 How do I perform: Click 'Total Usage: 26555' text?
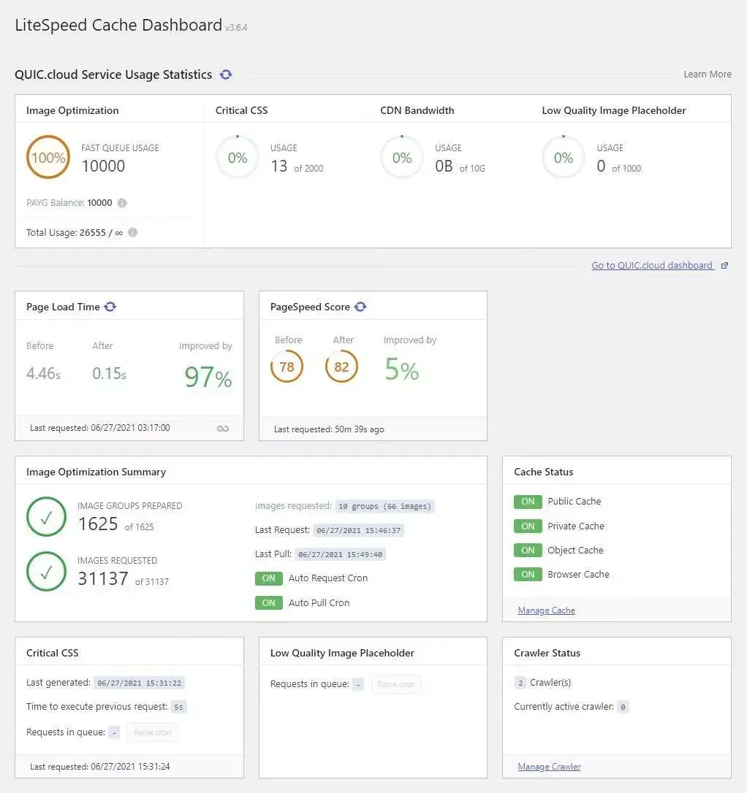[x=67, y=233]
